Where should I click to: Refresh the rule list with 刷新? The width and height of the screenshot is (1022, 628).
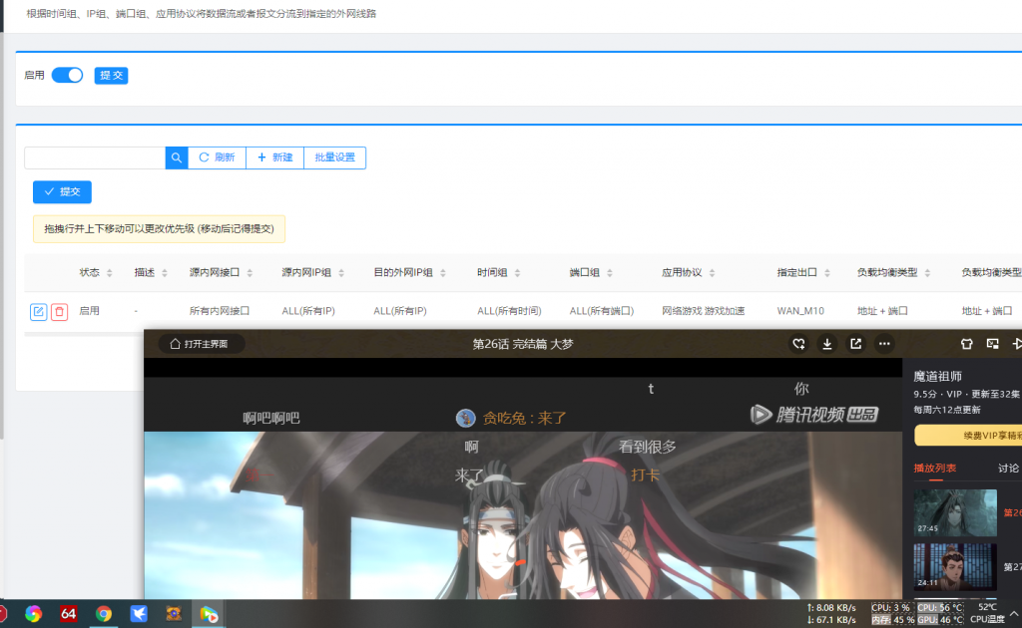[217, 157]
